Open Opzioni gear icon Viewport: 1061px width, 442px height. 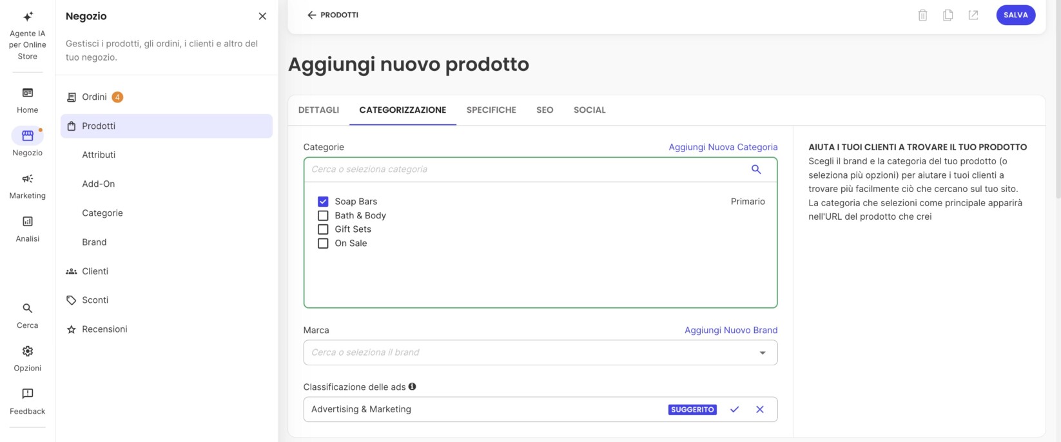[x=28, y=351]
